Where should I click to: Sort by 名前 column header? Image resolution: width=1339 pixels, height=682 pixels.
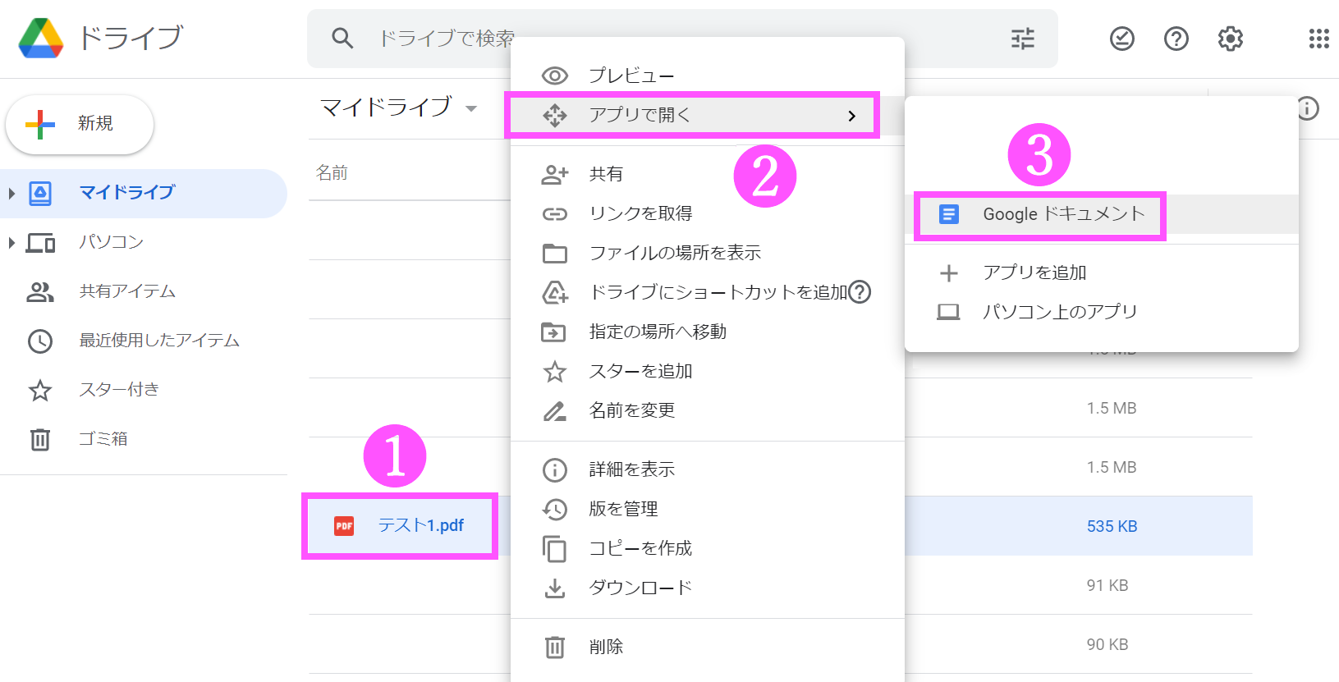(x=332, y=173)
